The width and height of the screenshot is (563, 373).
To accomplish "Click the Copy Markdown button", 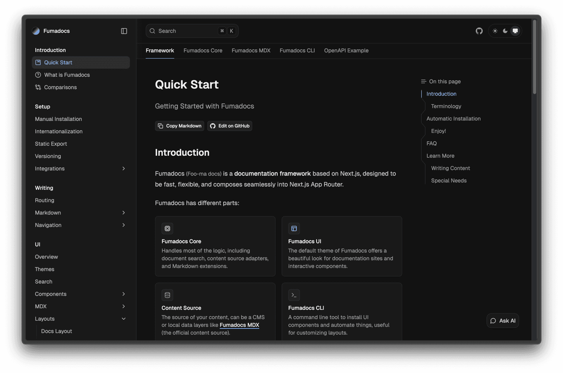I will [x=180, y=126].
